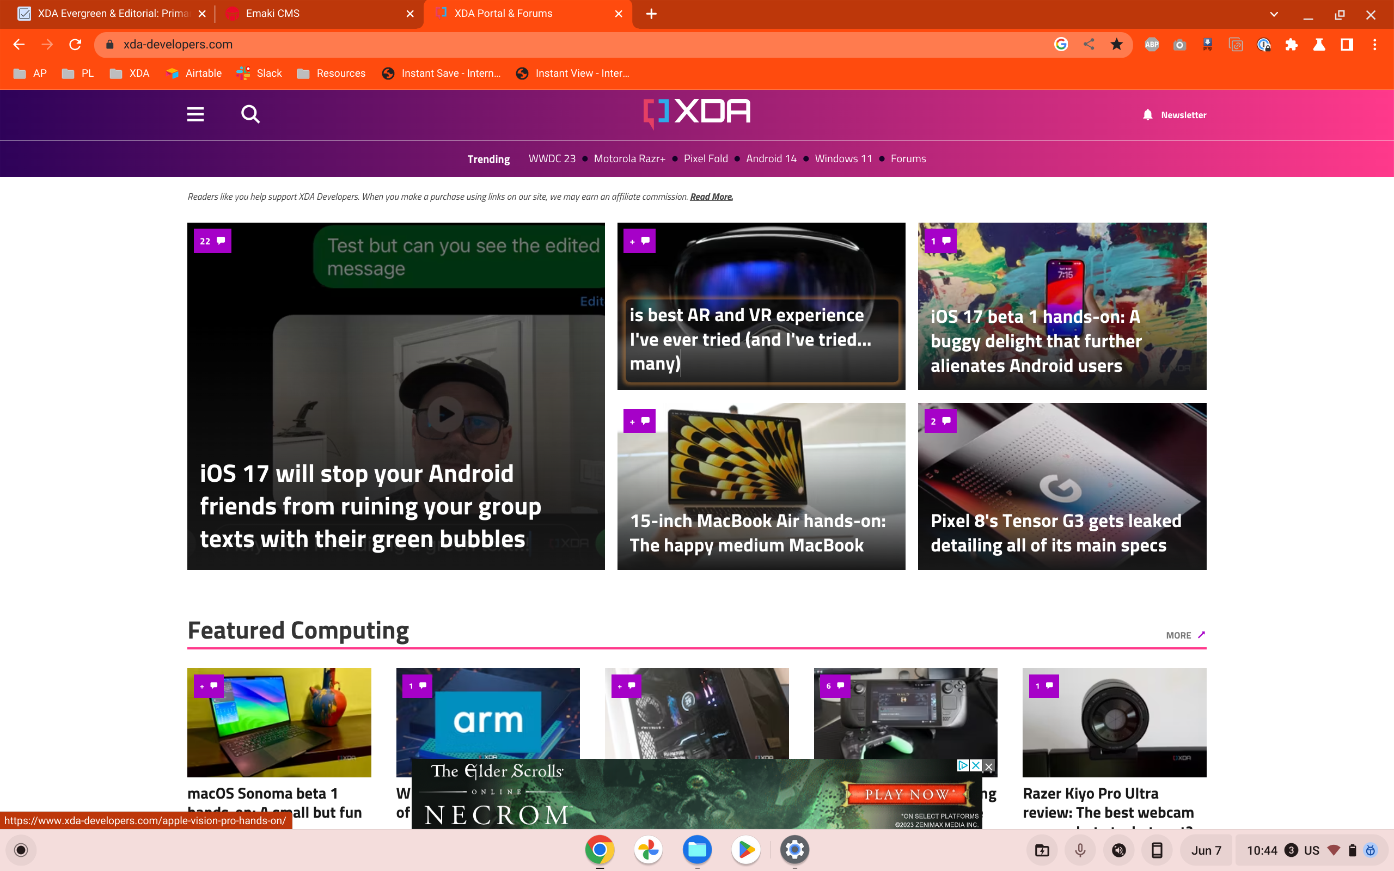Screen dimensions: 1394x871
Task: Open the Resources bookmarks folder
Action: click(x=331, y=73)
